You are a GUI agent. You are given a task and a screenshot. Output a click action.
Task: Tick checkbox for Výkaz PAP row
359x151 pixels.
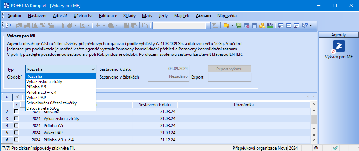pos(16,133)
